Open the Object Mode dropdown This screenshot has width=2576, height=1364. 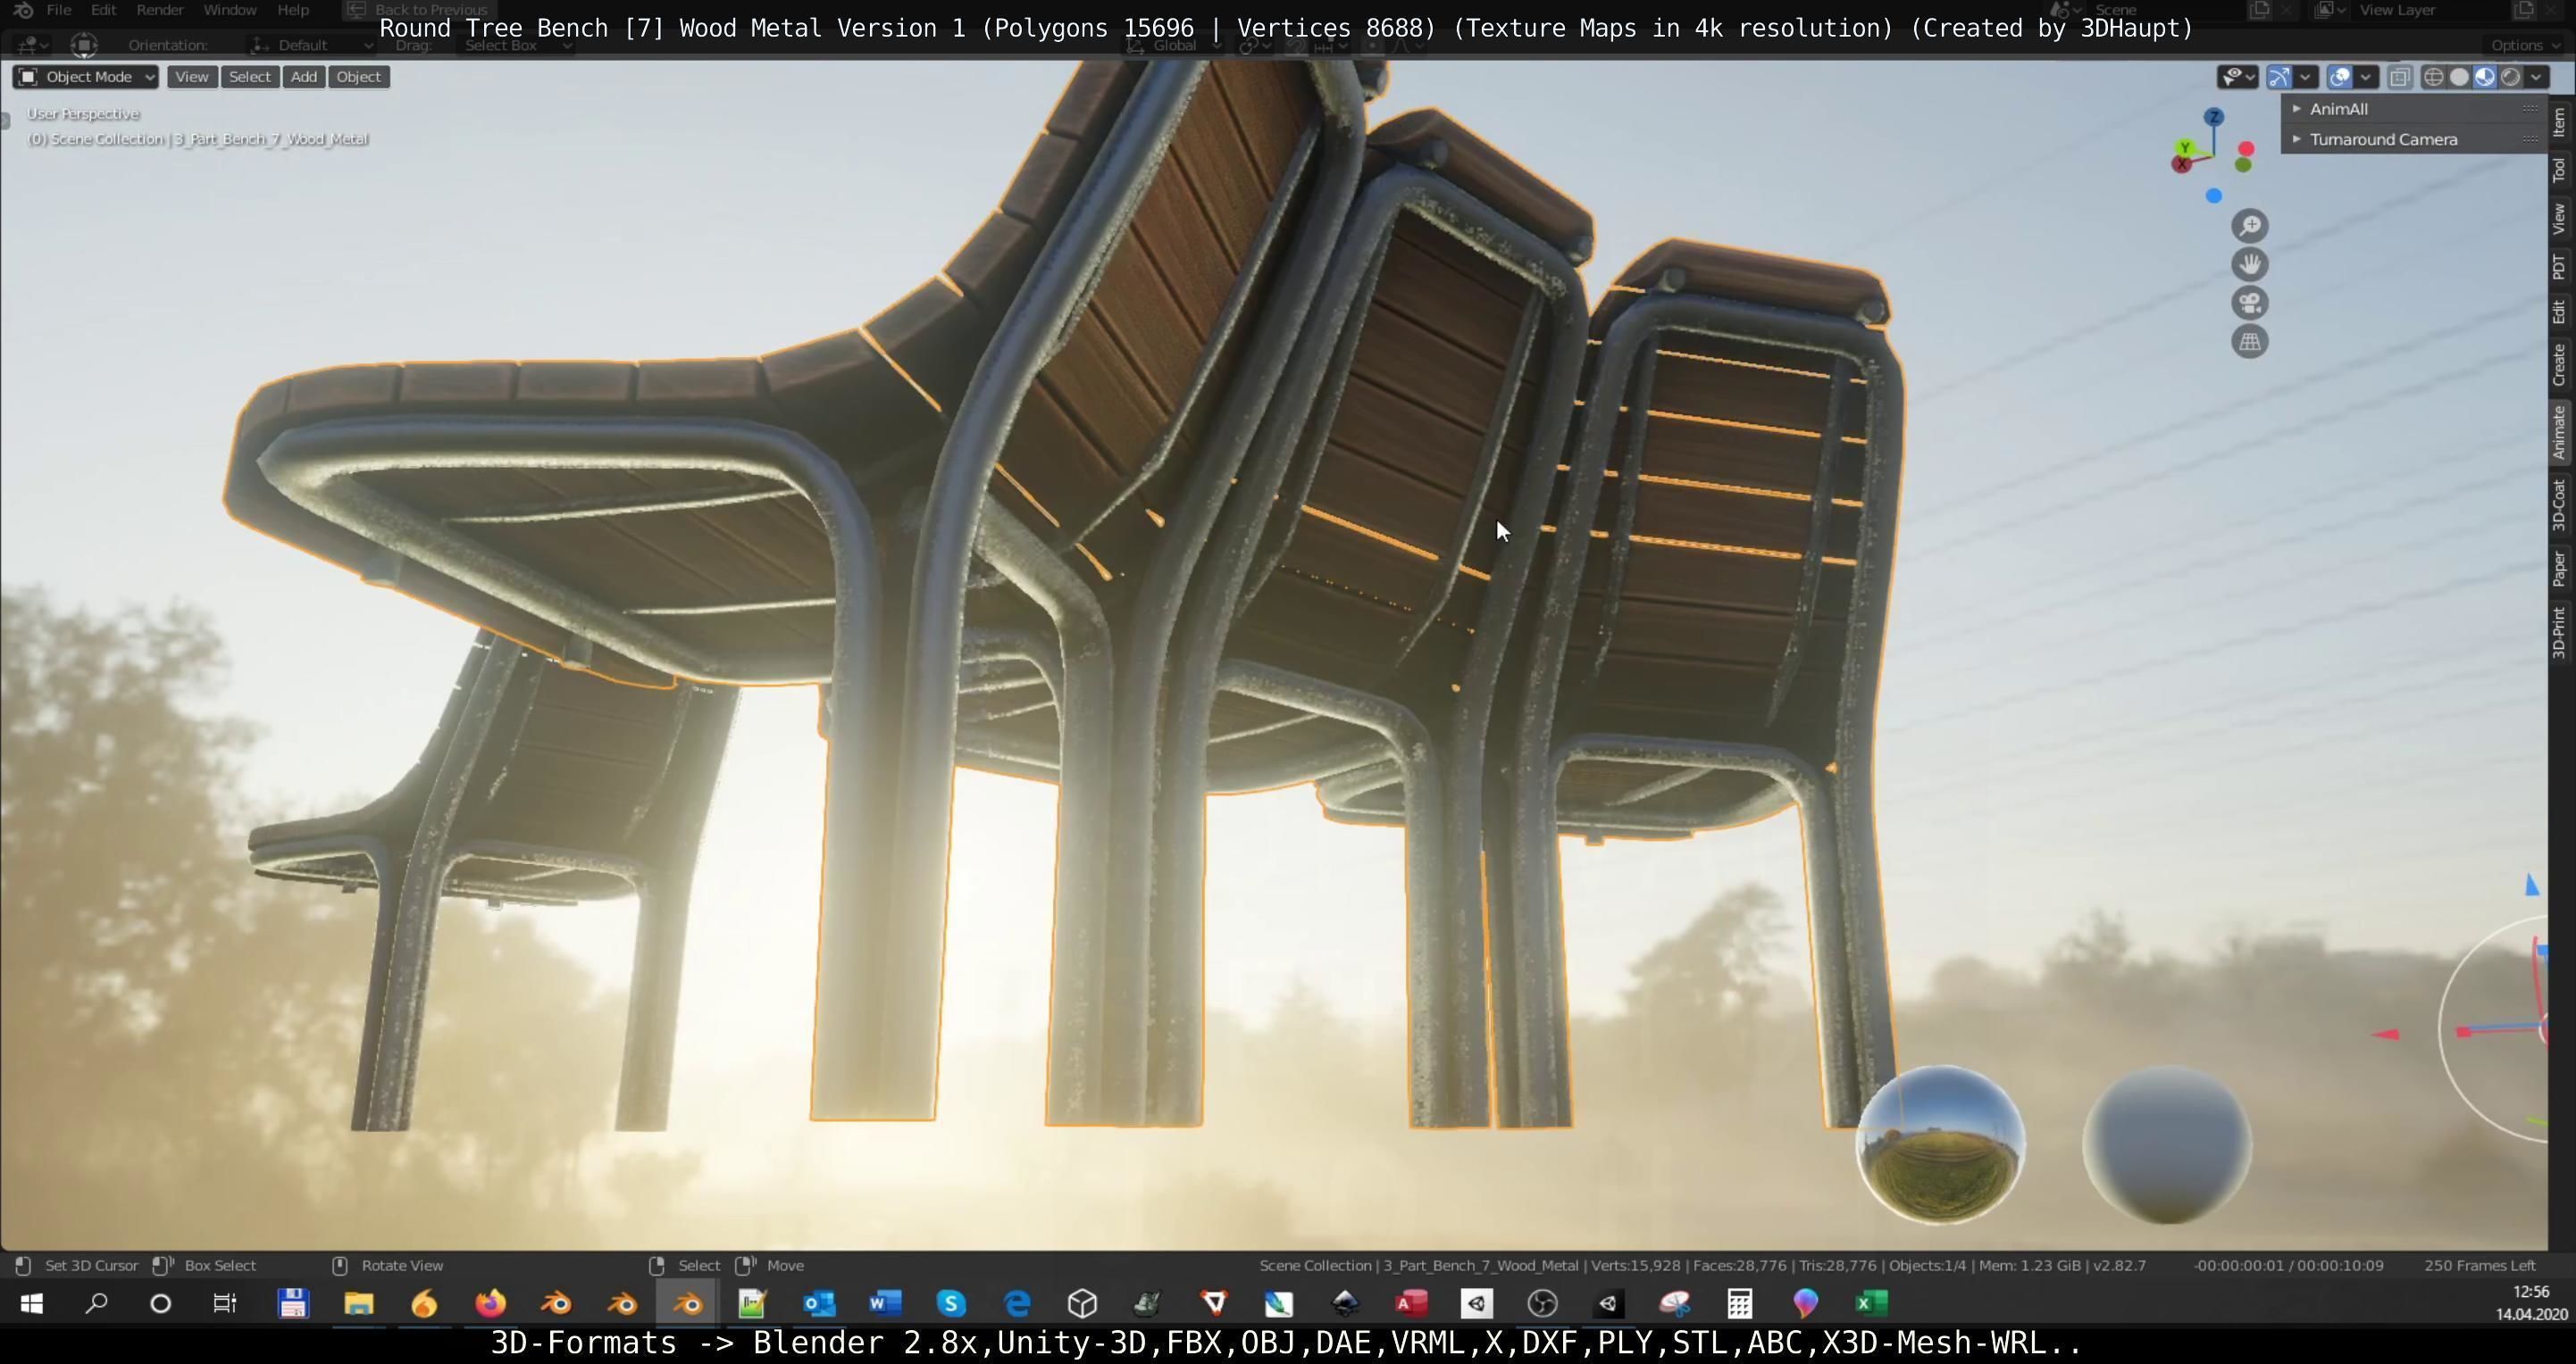86,77
